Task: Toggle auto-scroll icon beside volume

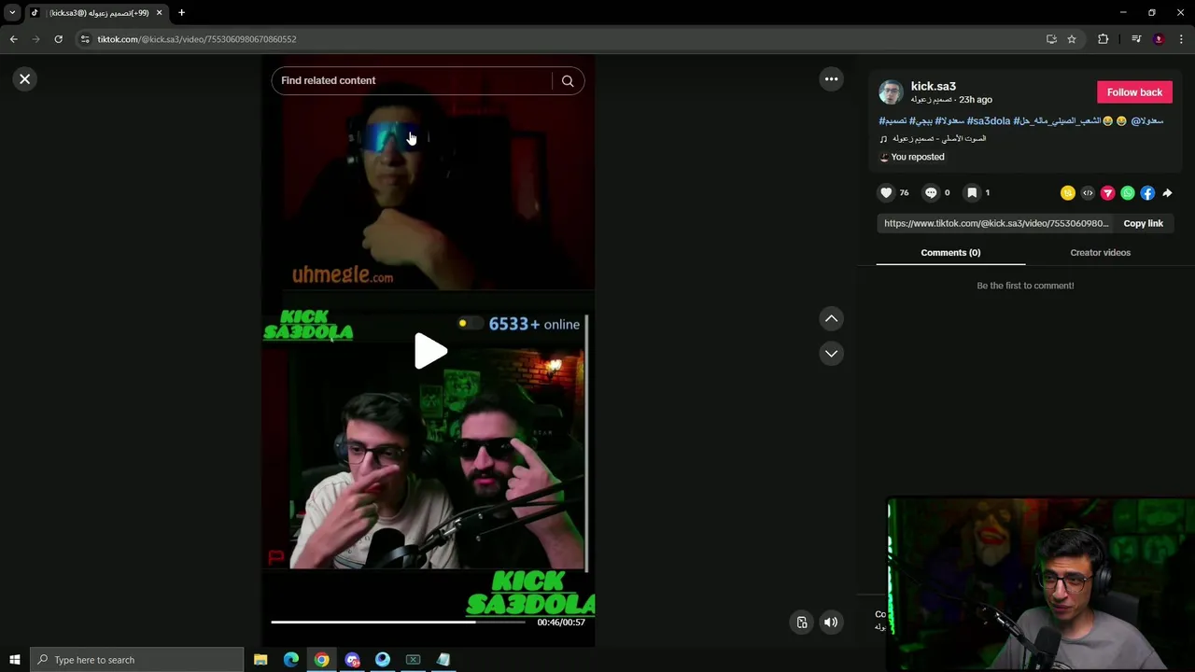Action: [x=802, y=623]
